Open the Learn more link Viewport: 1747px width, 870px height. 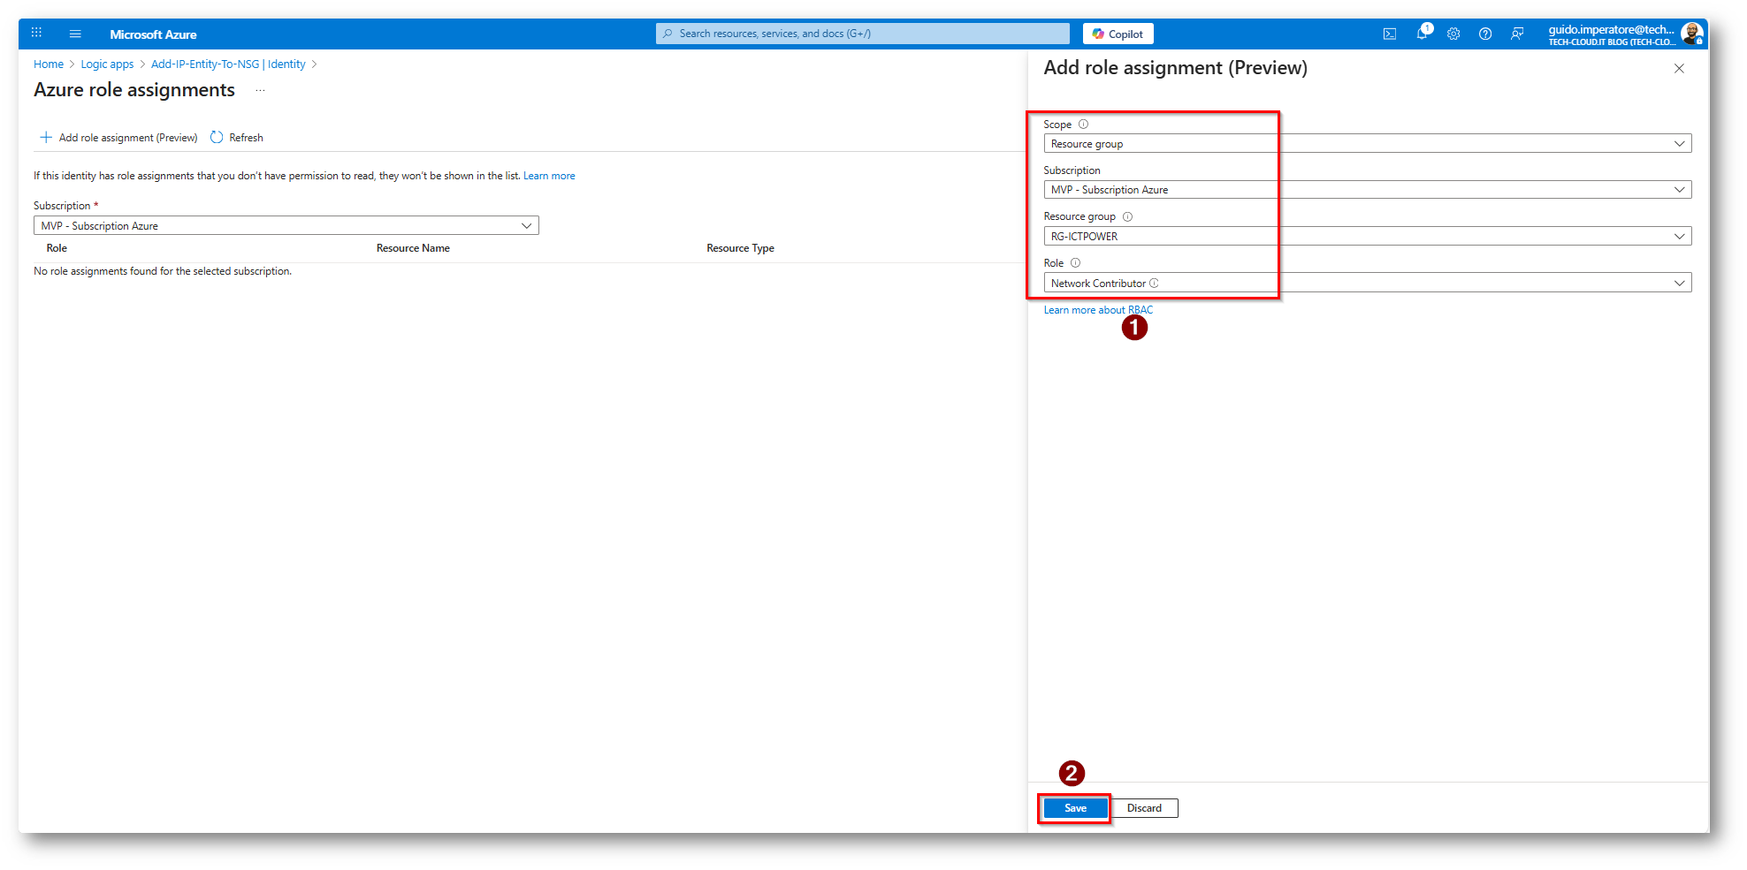tap(549, 176)
